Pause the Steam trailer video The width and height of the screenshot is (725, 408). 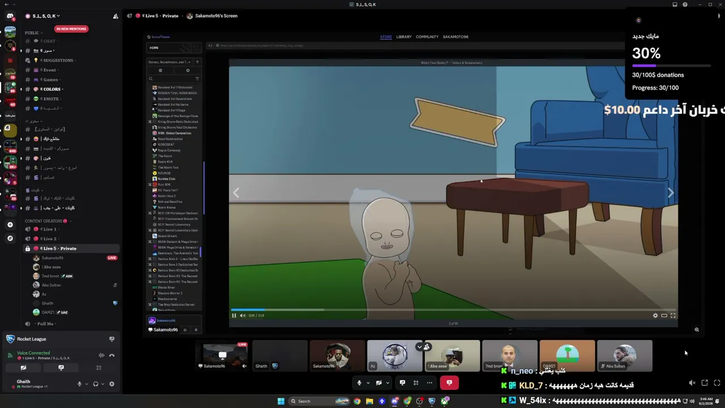tap(234, 316)
